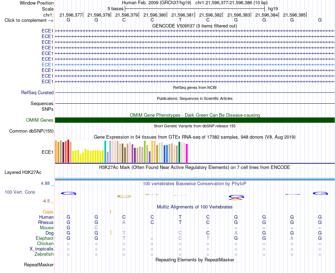Click the orange Gaps label
Viewport: 335px width, 273px height.
48,212
